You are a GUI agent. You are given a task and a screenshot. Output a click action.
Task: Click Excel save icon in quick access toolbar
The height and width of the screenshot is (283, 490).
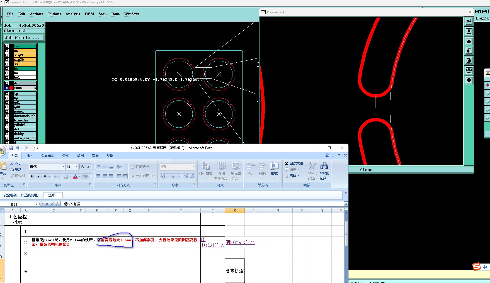(x=11, y=148)
